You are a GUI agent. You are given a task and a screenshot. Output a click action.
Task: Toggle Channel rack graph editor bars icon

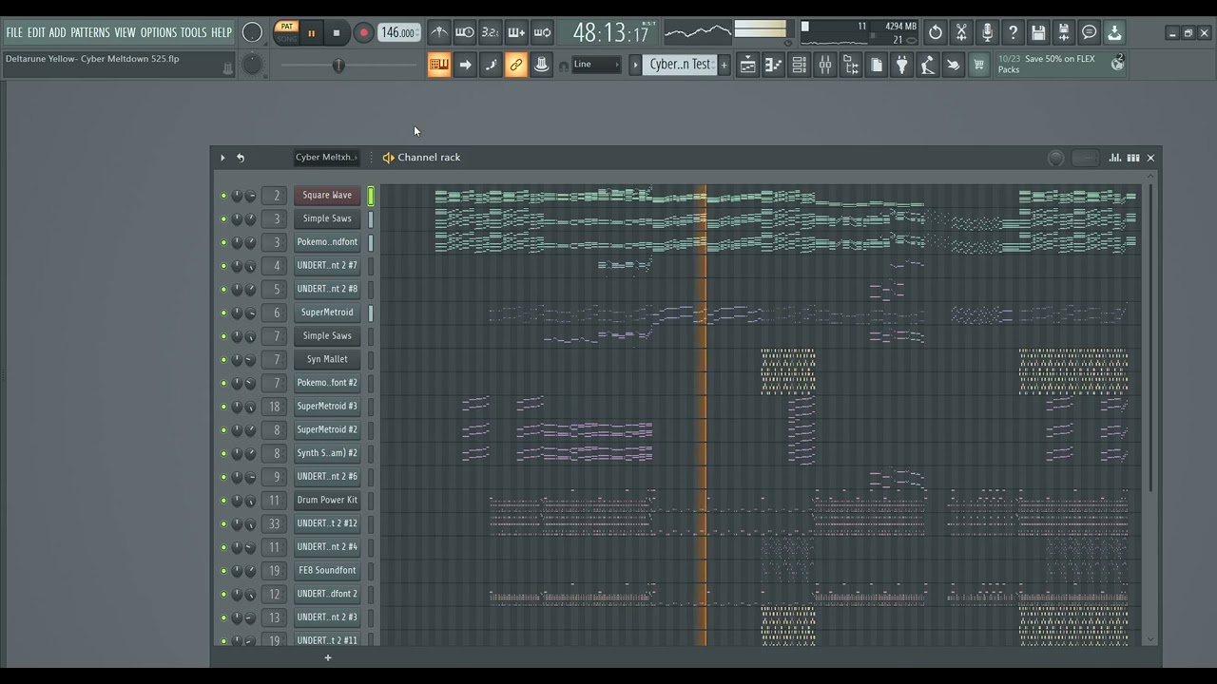(x=1115, y=158)
